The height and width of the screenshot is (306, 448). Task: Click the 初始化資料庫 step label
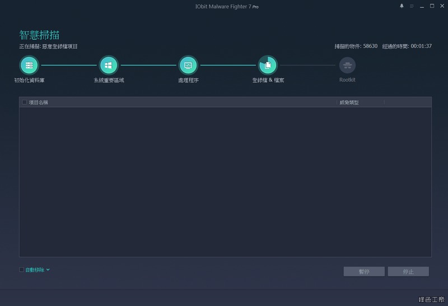(x=29, y=80)
